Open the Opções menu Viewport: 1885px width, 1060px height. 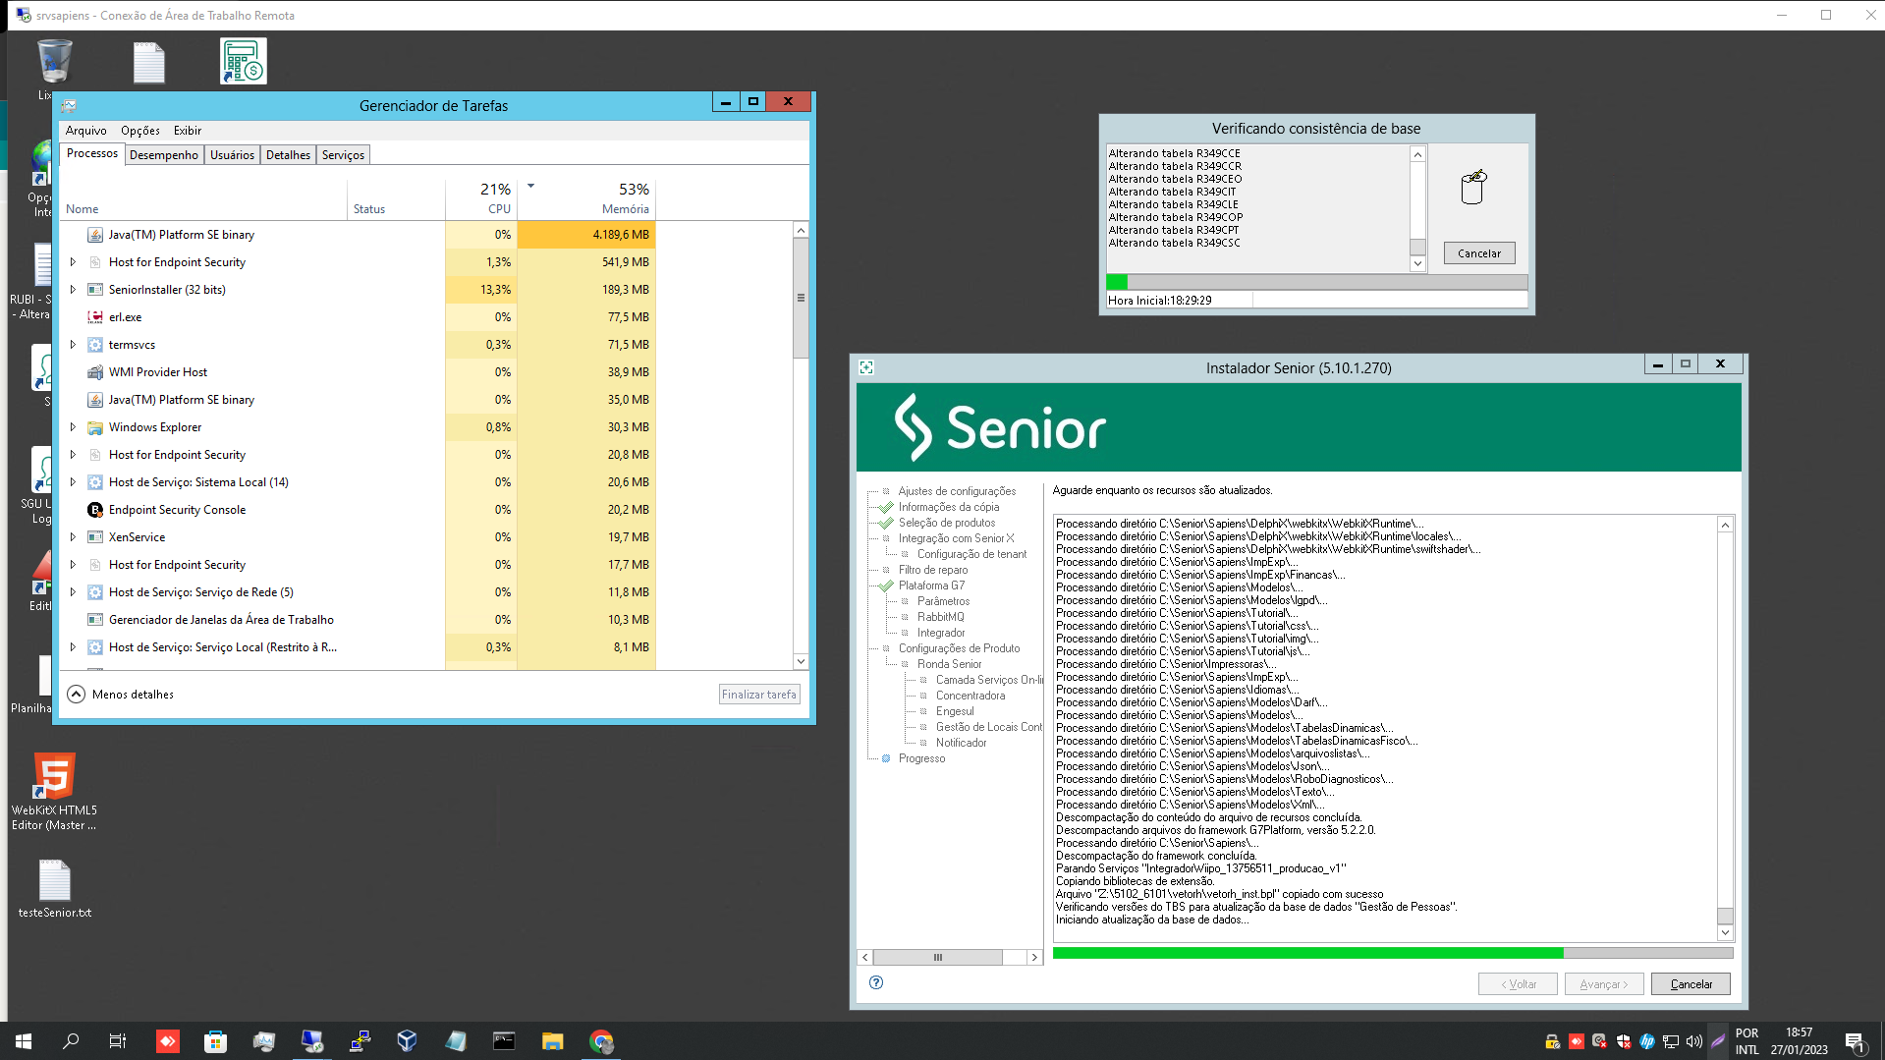click(x=140, y=131)
